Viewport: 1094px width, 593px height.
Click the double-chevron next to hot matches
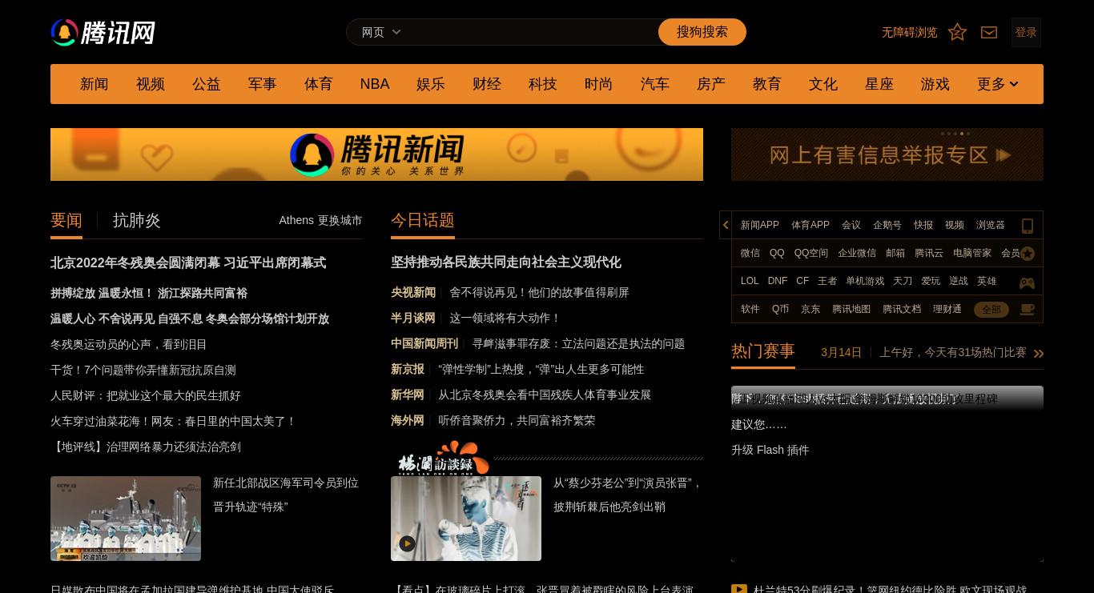click(1039, 353)
